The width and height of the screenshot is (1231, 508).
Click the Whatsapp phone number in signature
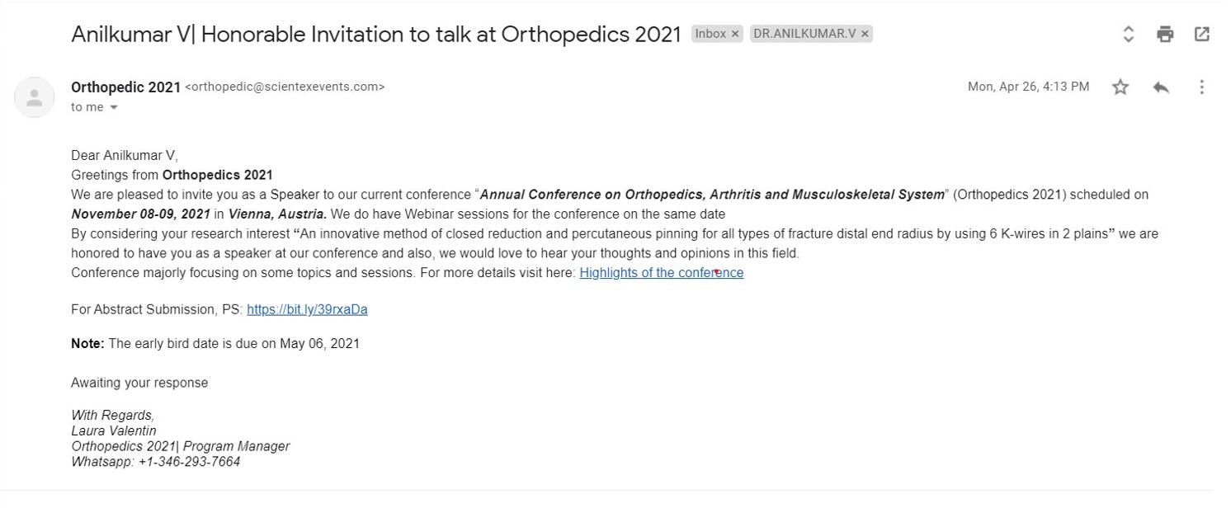(x=189, y=462)
